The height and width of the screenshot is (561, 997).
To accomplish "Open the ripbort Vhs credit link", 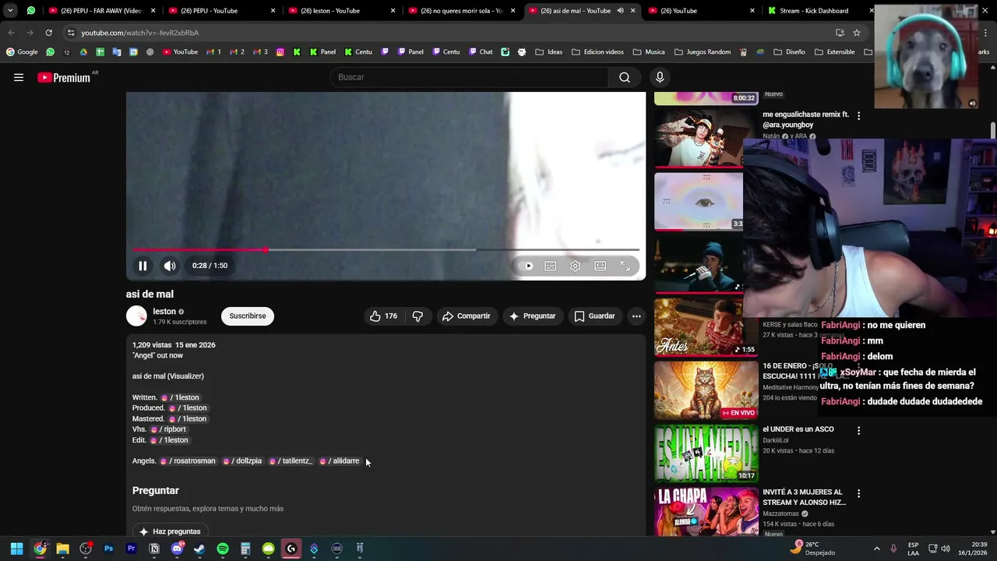I will pos(168,429).
